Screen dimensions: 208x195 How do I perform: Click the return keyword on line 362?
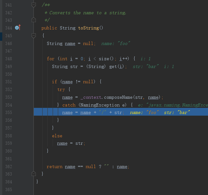54,166
